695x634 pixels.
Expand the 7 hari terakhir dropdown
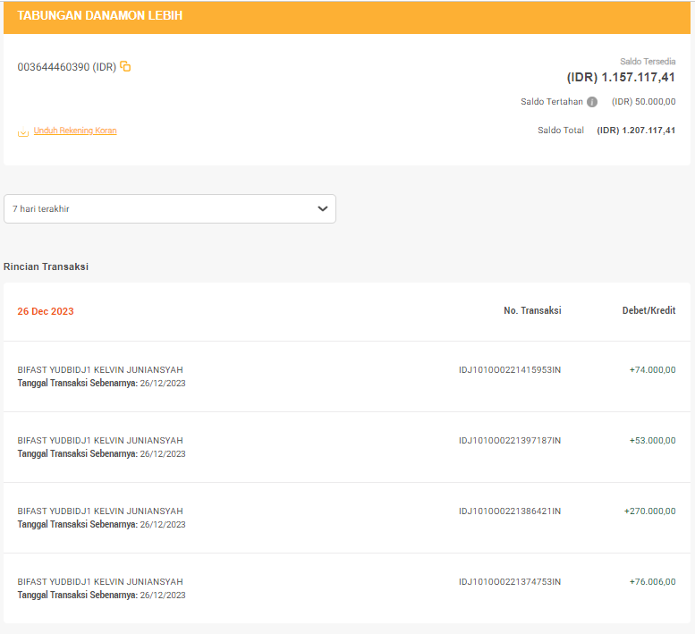click(x=170, y=208)
